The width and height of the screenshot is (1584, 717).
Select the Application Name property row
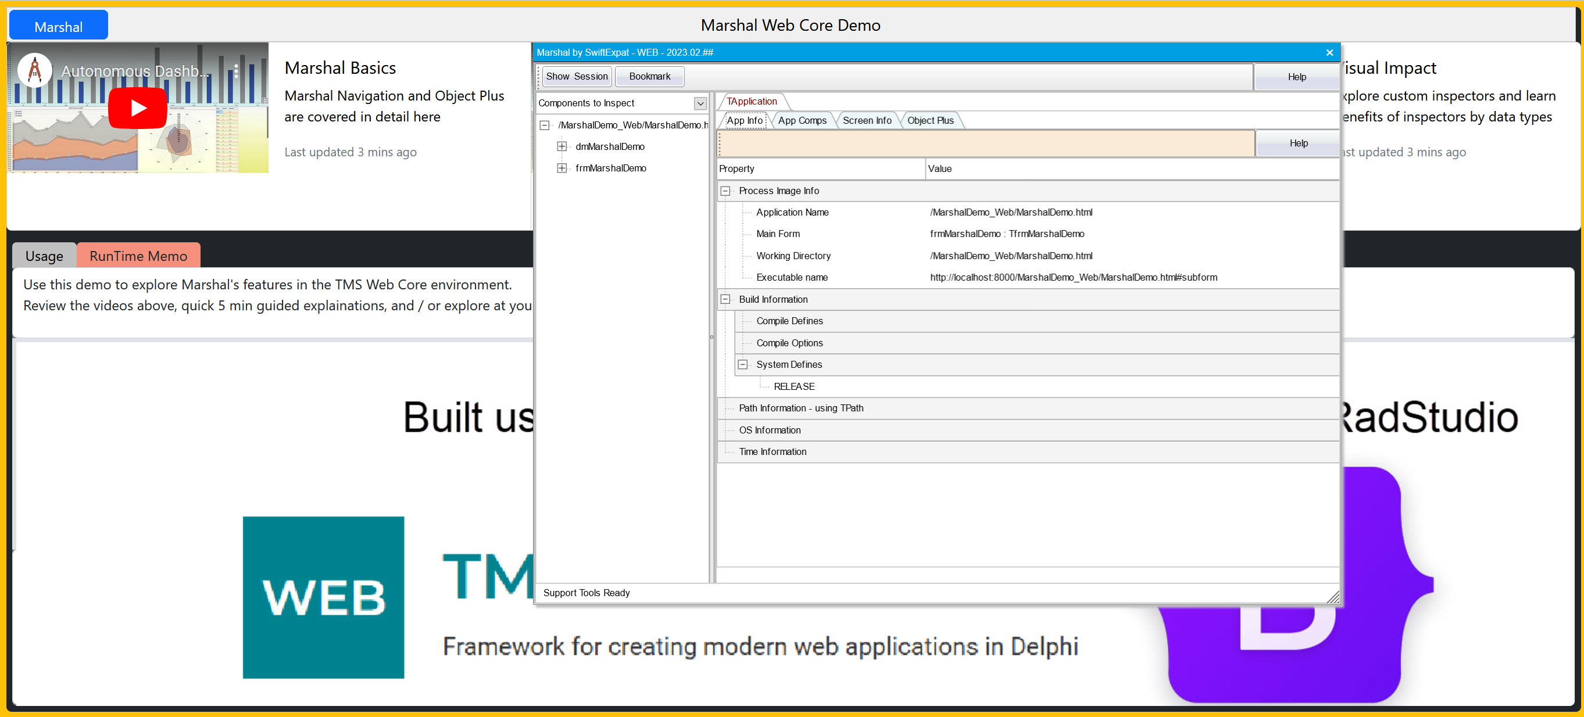1028,213
